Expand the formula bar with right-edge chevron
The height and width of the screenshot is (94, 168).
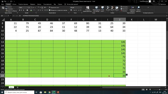167,16
